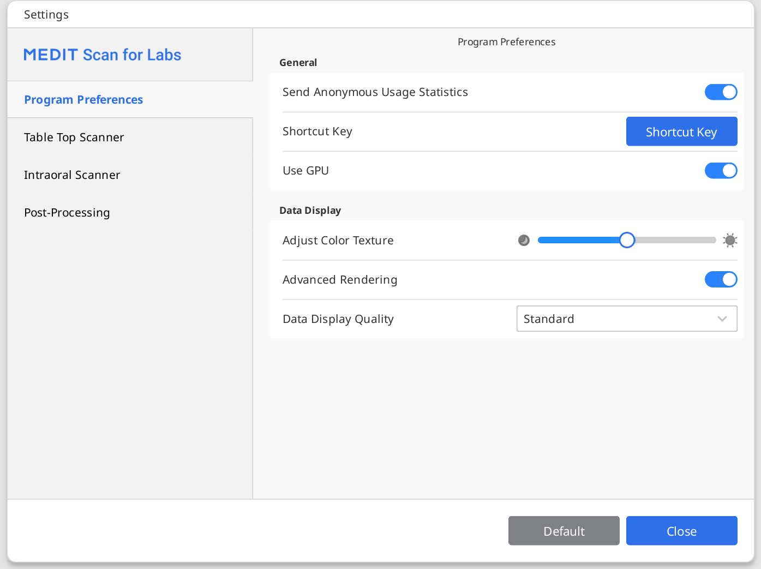Switch to Intraoral Scanner settings
The image size is (761, 569).
coord(72,175)
